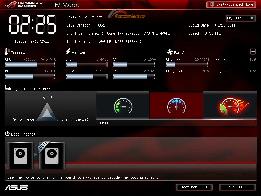Open Boot Menu(F8)

194,187
